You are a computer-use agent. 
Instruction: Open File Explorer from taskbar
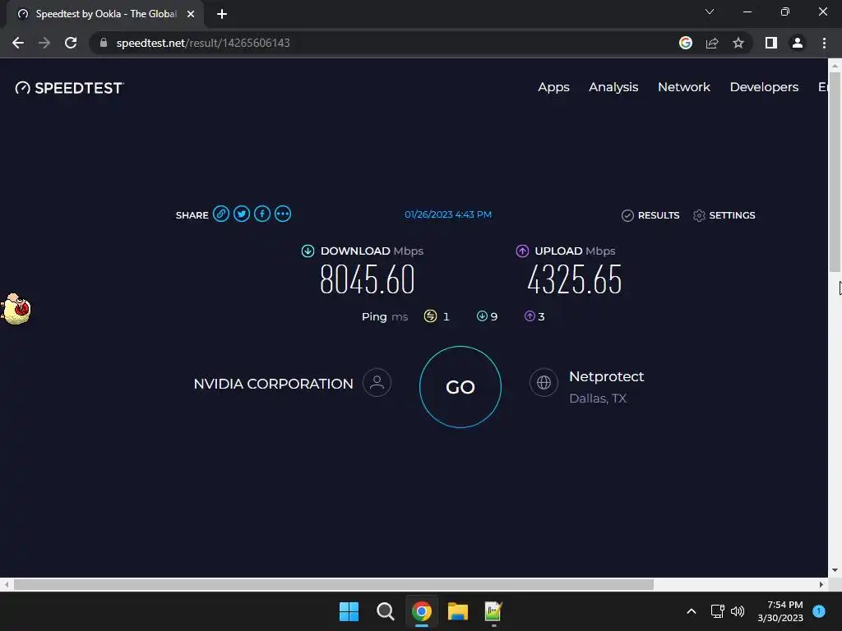click(x=458, y=611)
